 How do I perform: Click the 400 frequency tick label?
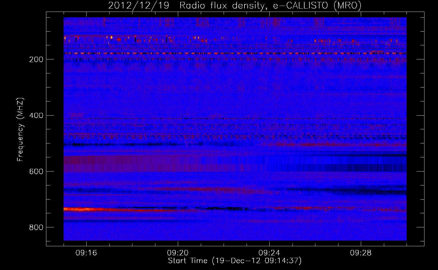click(36, 116)
